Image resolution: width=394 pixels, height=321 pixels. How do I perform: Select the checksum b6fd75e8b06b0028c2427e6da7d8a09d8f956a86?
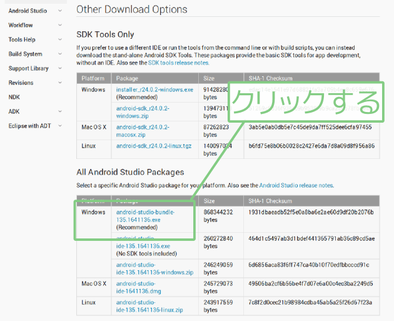coord(311,146)
